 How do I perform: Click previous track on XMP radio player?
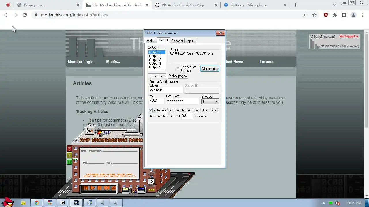coord(85,188)
